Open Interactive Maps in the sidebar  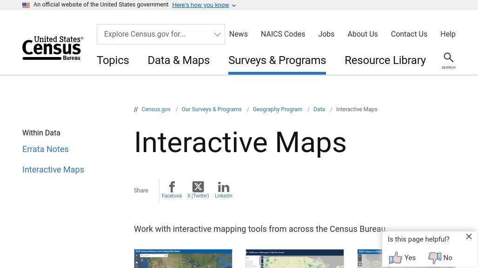coord(53,170)
